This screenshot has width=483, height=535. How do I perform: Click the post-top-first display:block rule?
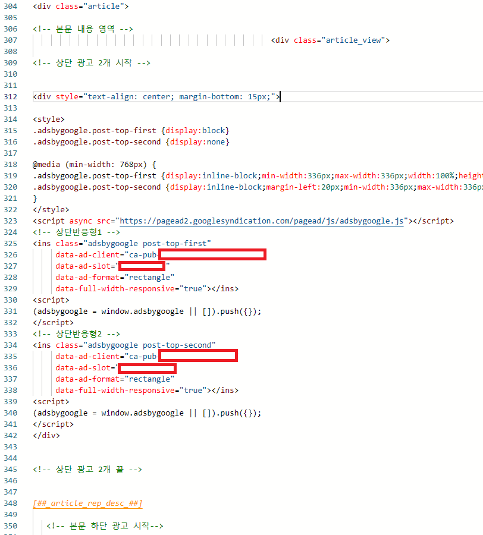(131, 131)
